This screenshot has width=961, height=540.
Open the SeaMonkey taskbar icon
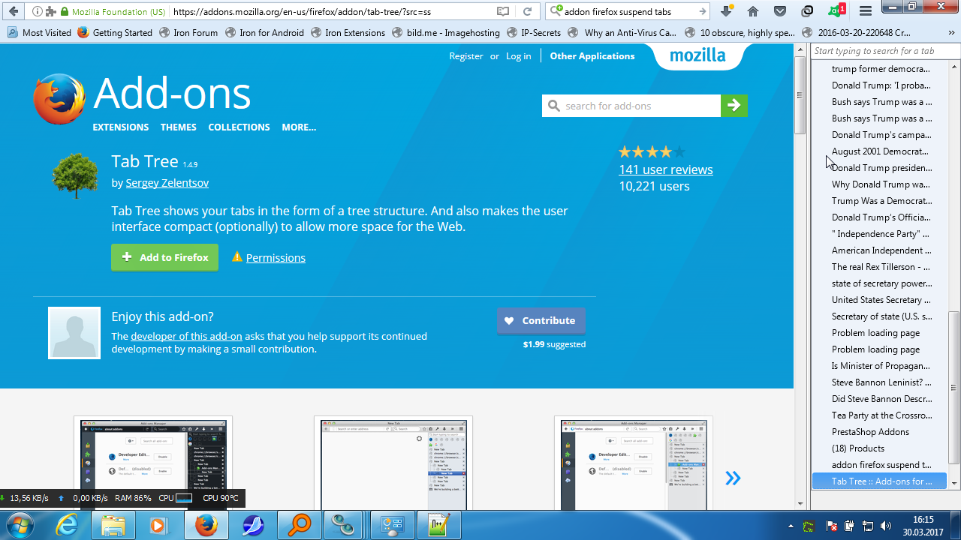[x=253, y=525]
